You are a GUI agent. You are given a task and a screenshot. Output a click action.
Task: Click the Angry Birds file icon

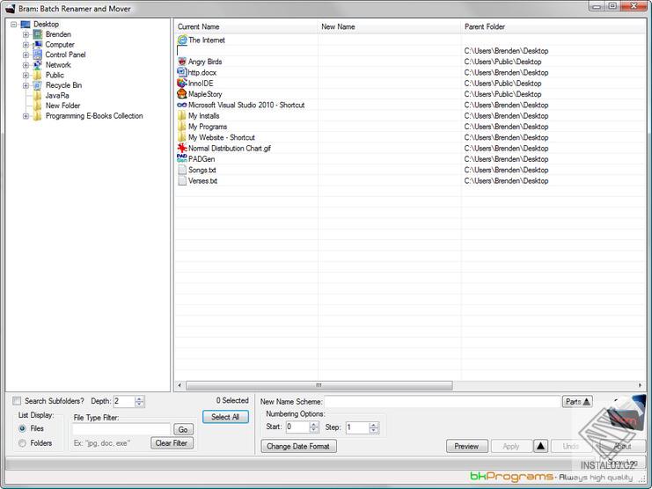182,62
